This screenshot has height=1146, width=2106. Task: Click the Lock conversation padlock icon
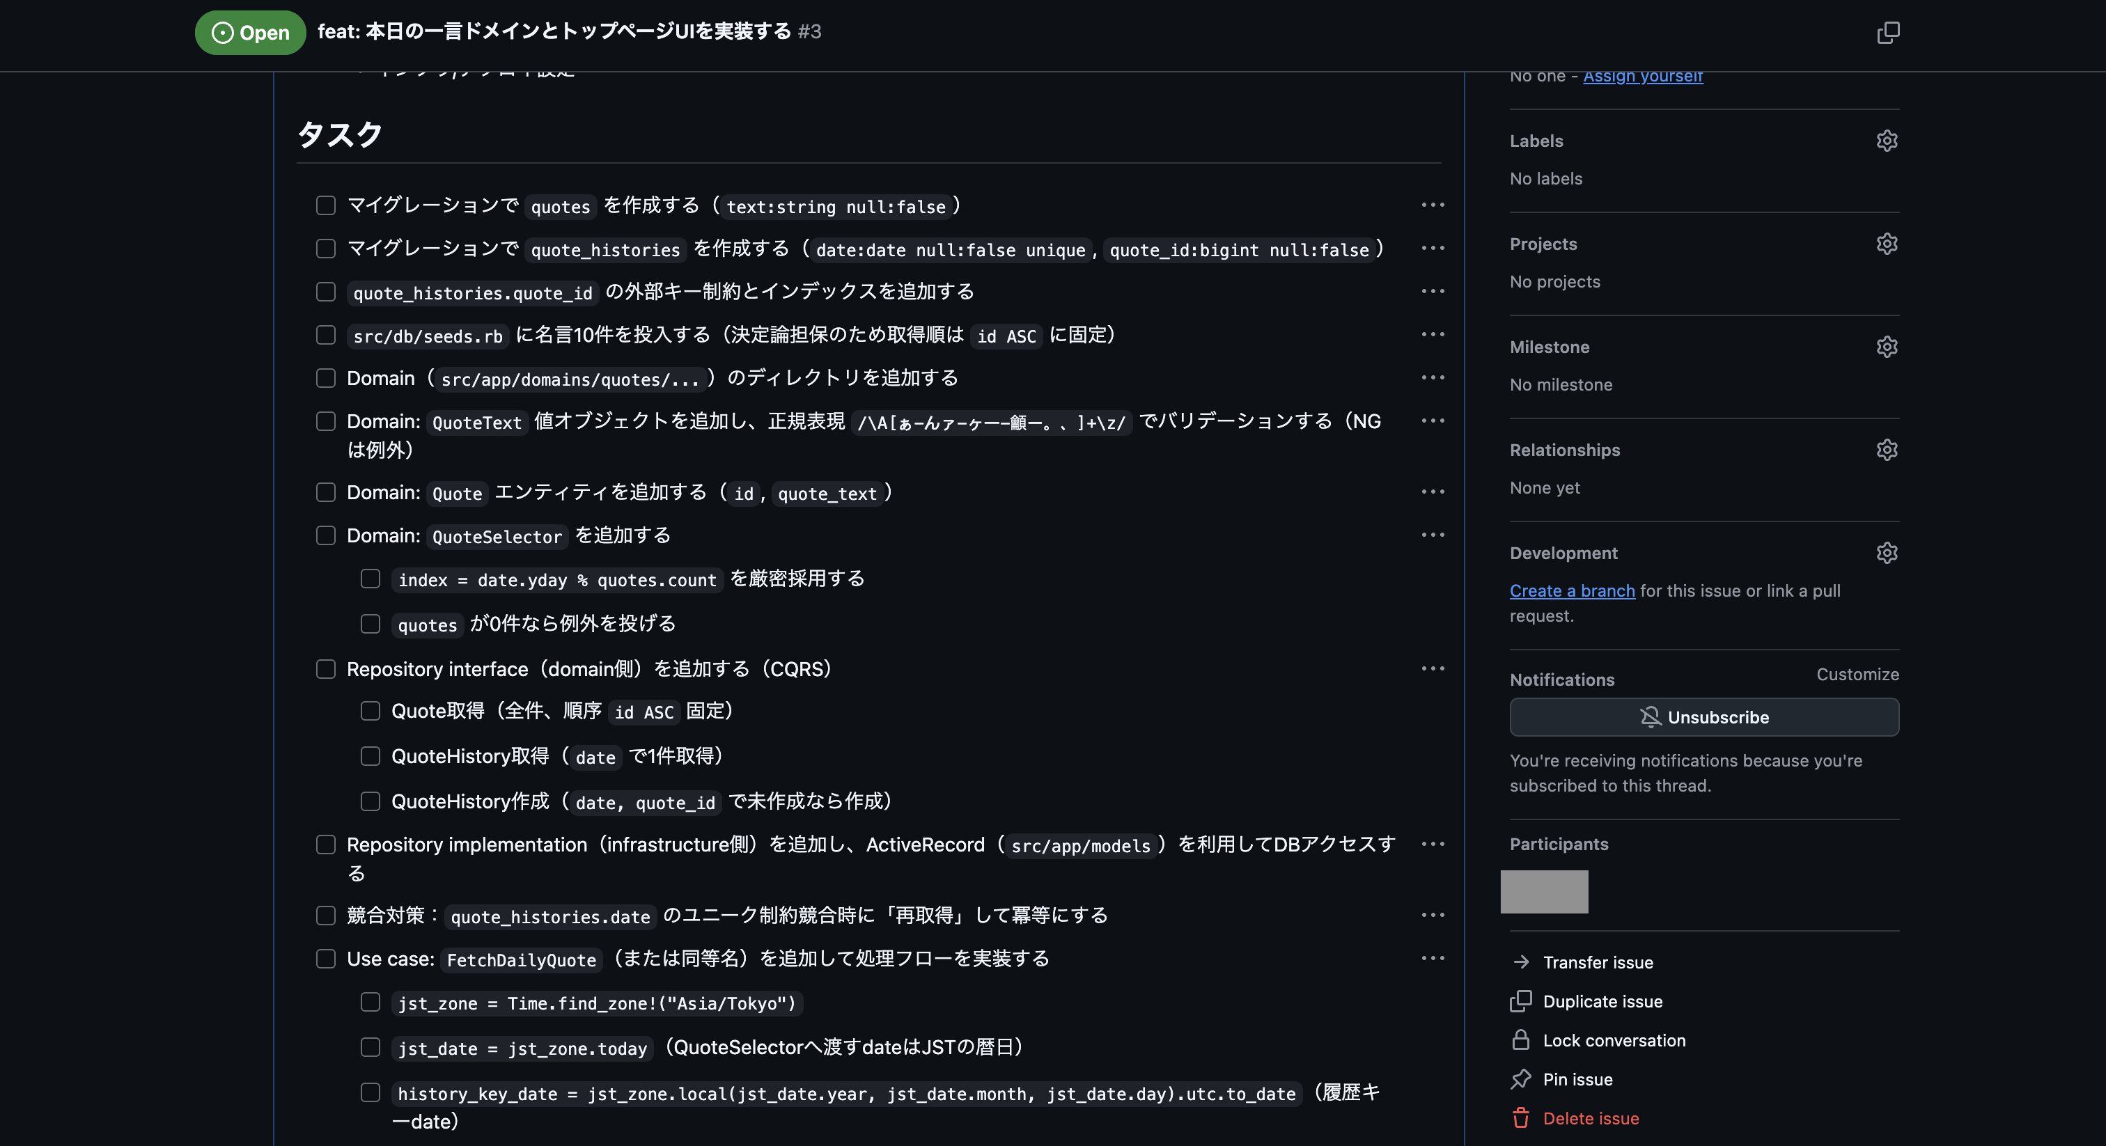(x=1520, y=1039)
